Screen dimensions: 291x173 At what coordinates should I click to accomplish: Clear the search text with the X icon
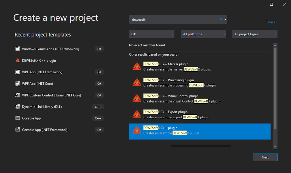(221, 20)
